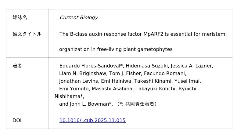Click the journal name Current Biology
This screenshot has height=138, width=244.
(79, 18)
